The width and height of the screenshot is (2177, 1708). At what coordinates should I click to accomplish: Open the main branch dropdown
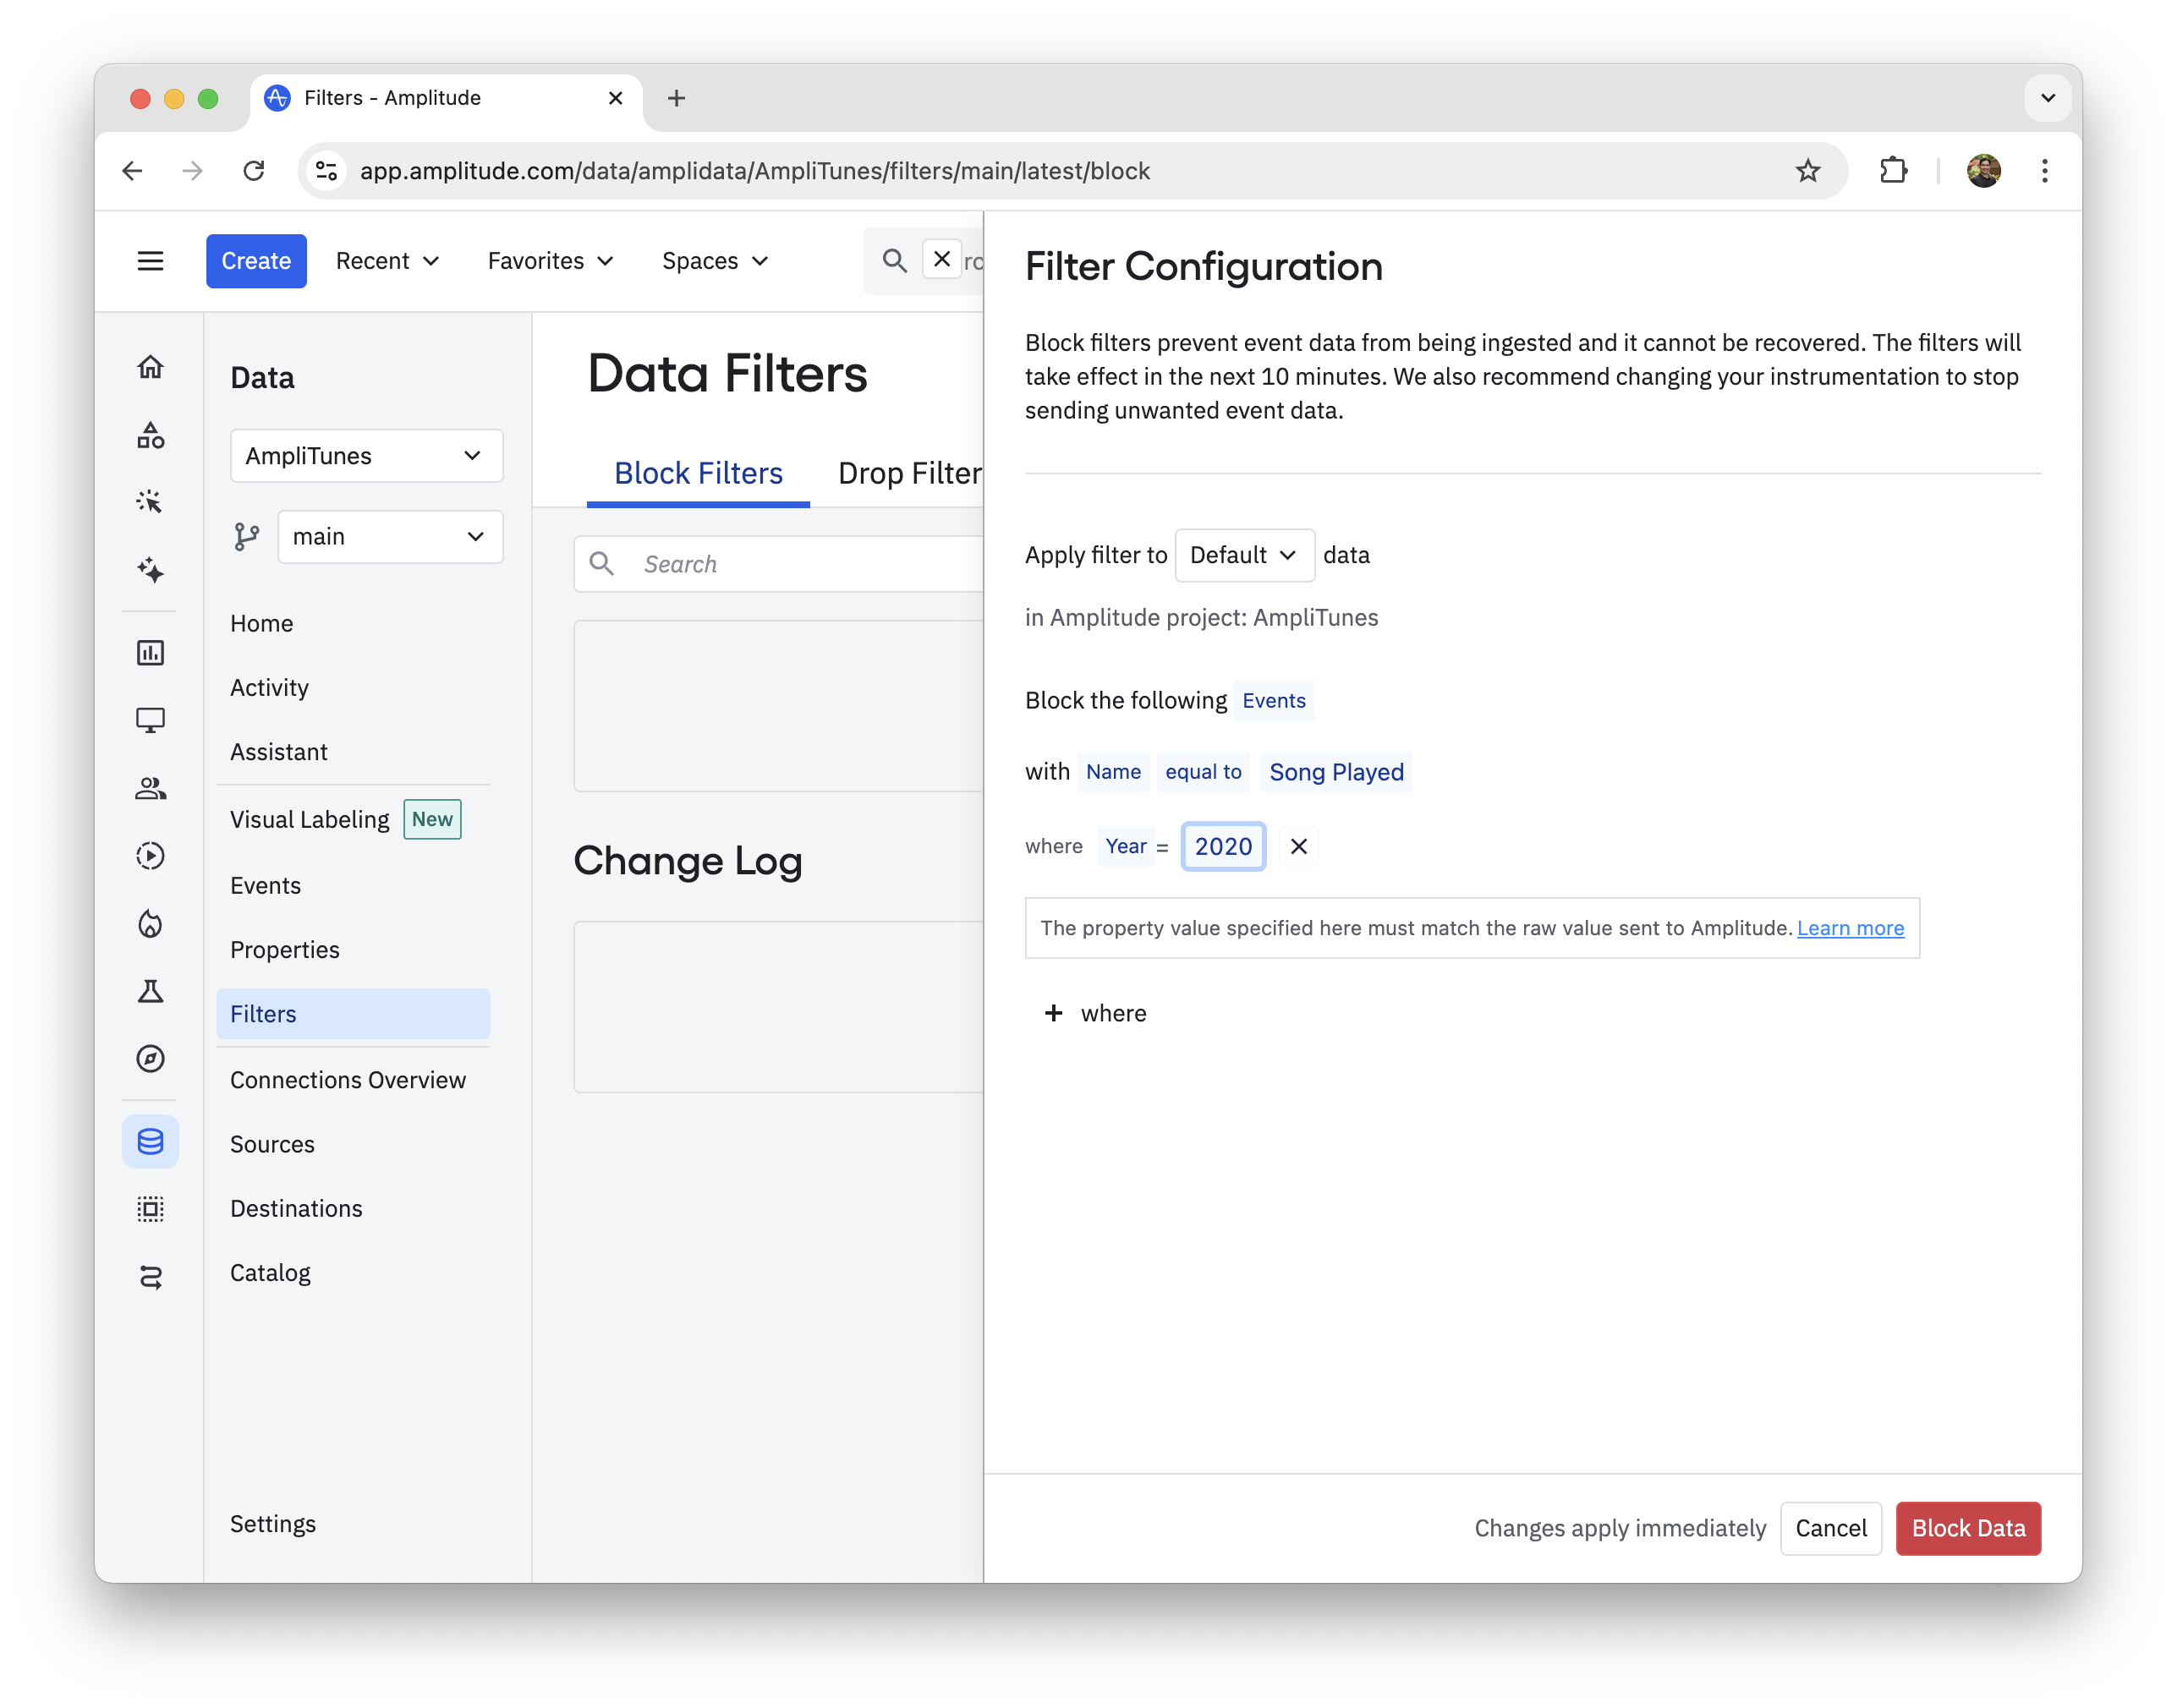(x=390, y=537)
